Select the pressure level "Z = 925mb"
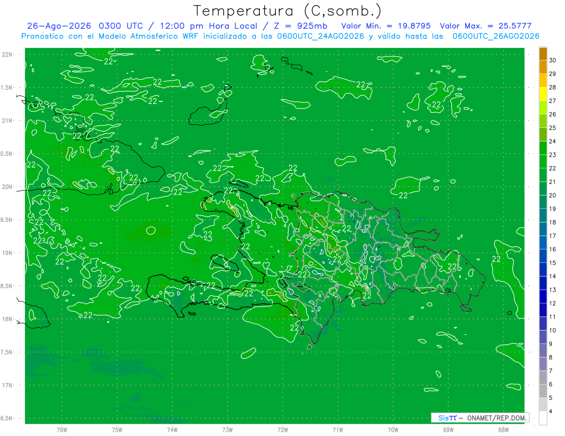Screen dimensions: 565x436 coord(300,26)
